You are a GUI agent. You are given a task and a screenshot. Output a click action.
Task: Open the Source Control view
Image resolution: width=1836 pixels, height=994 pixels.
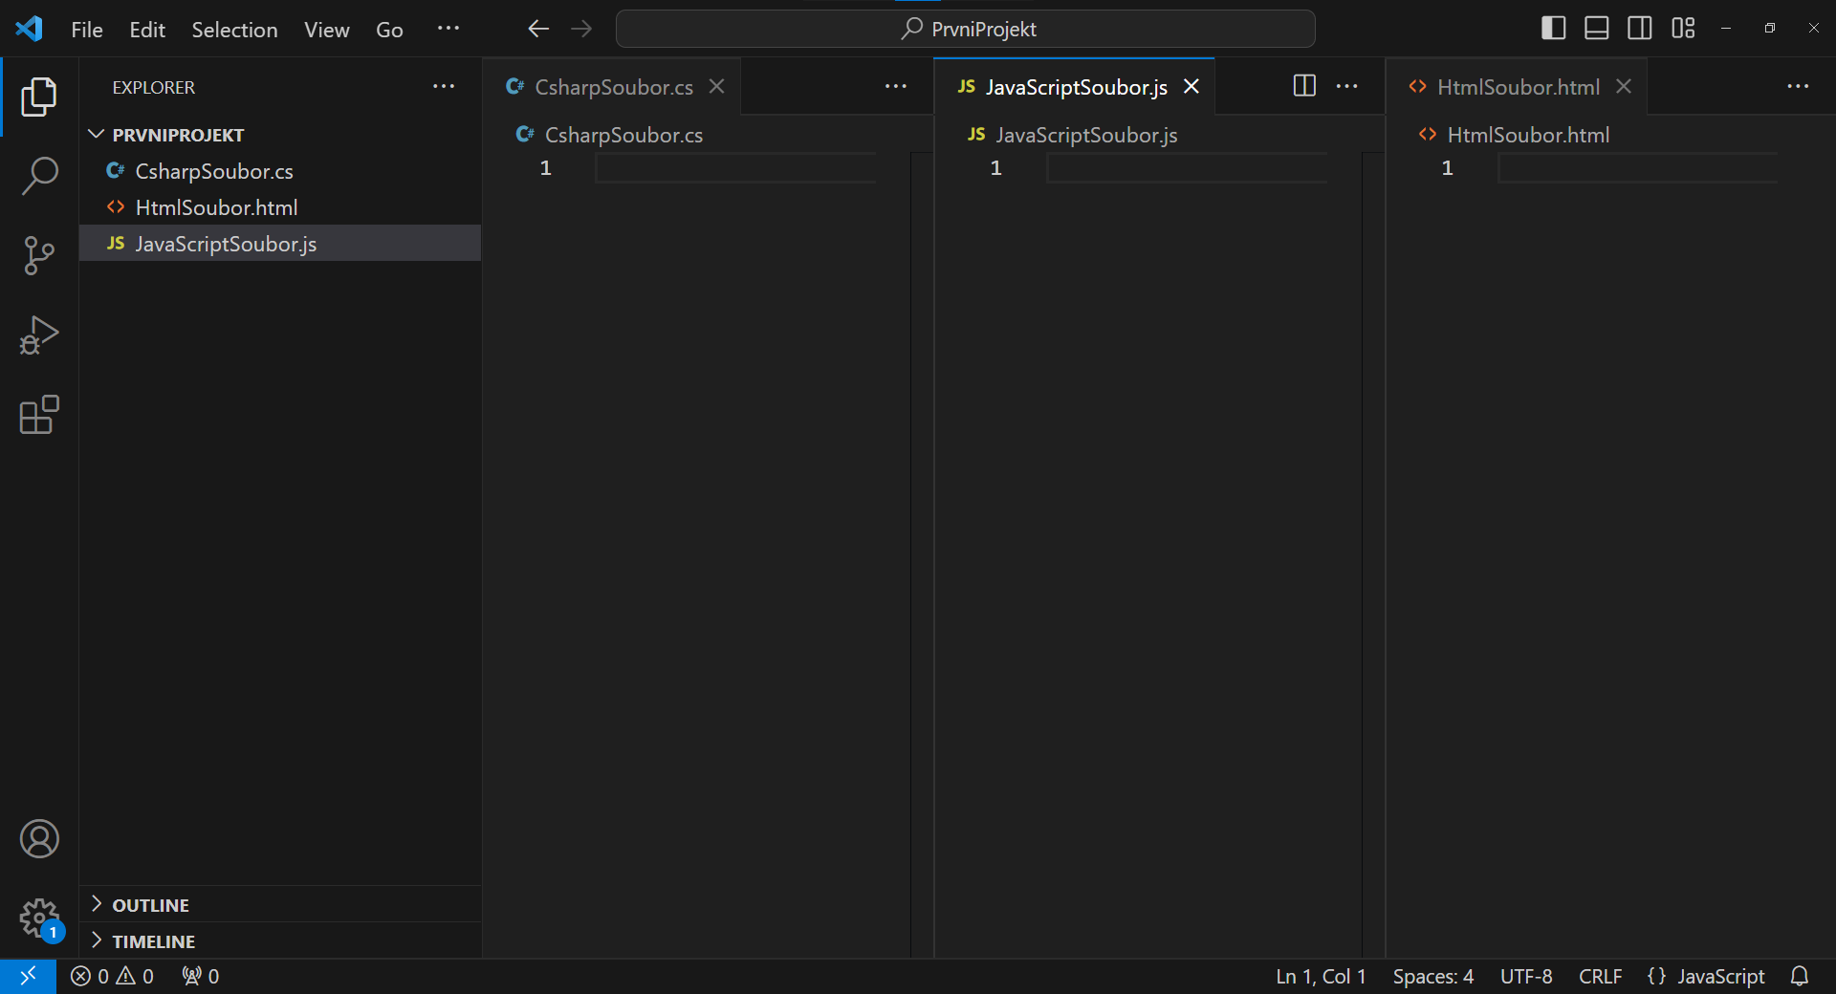(39, 255)
